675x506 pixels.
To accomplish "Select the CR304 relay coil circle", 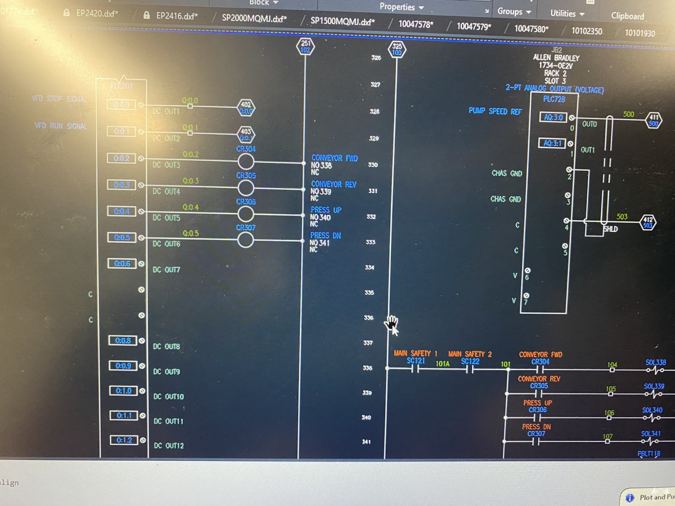I will pos(246,161).
